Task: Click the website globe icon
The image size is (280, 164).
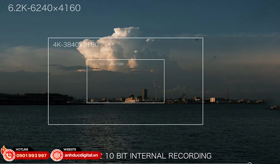Action: tap(57, 155)
